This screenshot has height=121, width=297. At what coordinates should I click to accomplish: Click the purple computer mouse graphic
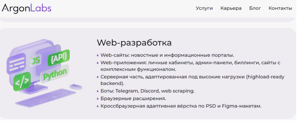click(x=75, y=86)
